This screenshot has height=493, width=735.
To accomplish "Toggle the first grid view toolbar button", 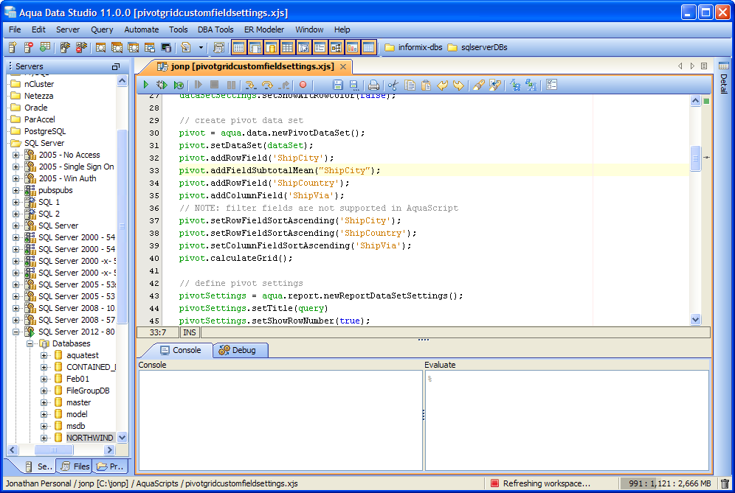I will (x=238, y=48).
